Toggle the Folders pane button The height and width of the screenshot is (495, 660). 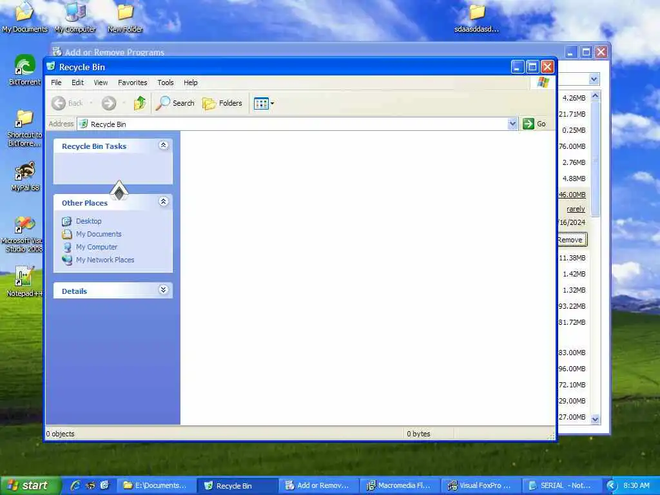(x=222, y=103)
